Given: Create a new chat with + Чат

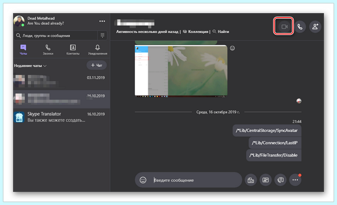Looking at the screenshot, I should click(x=97, y=65).
